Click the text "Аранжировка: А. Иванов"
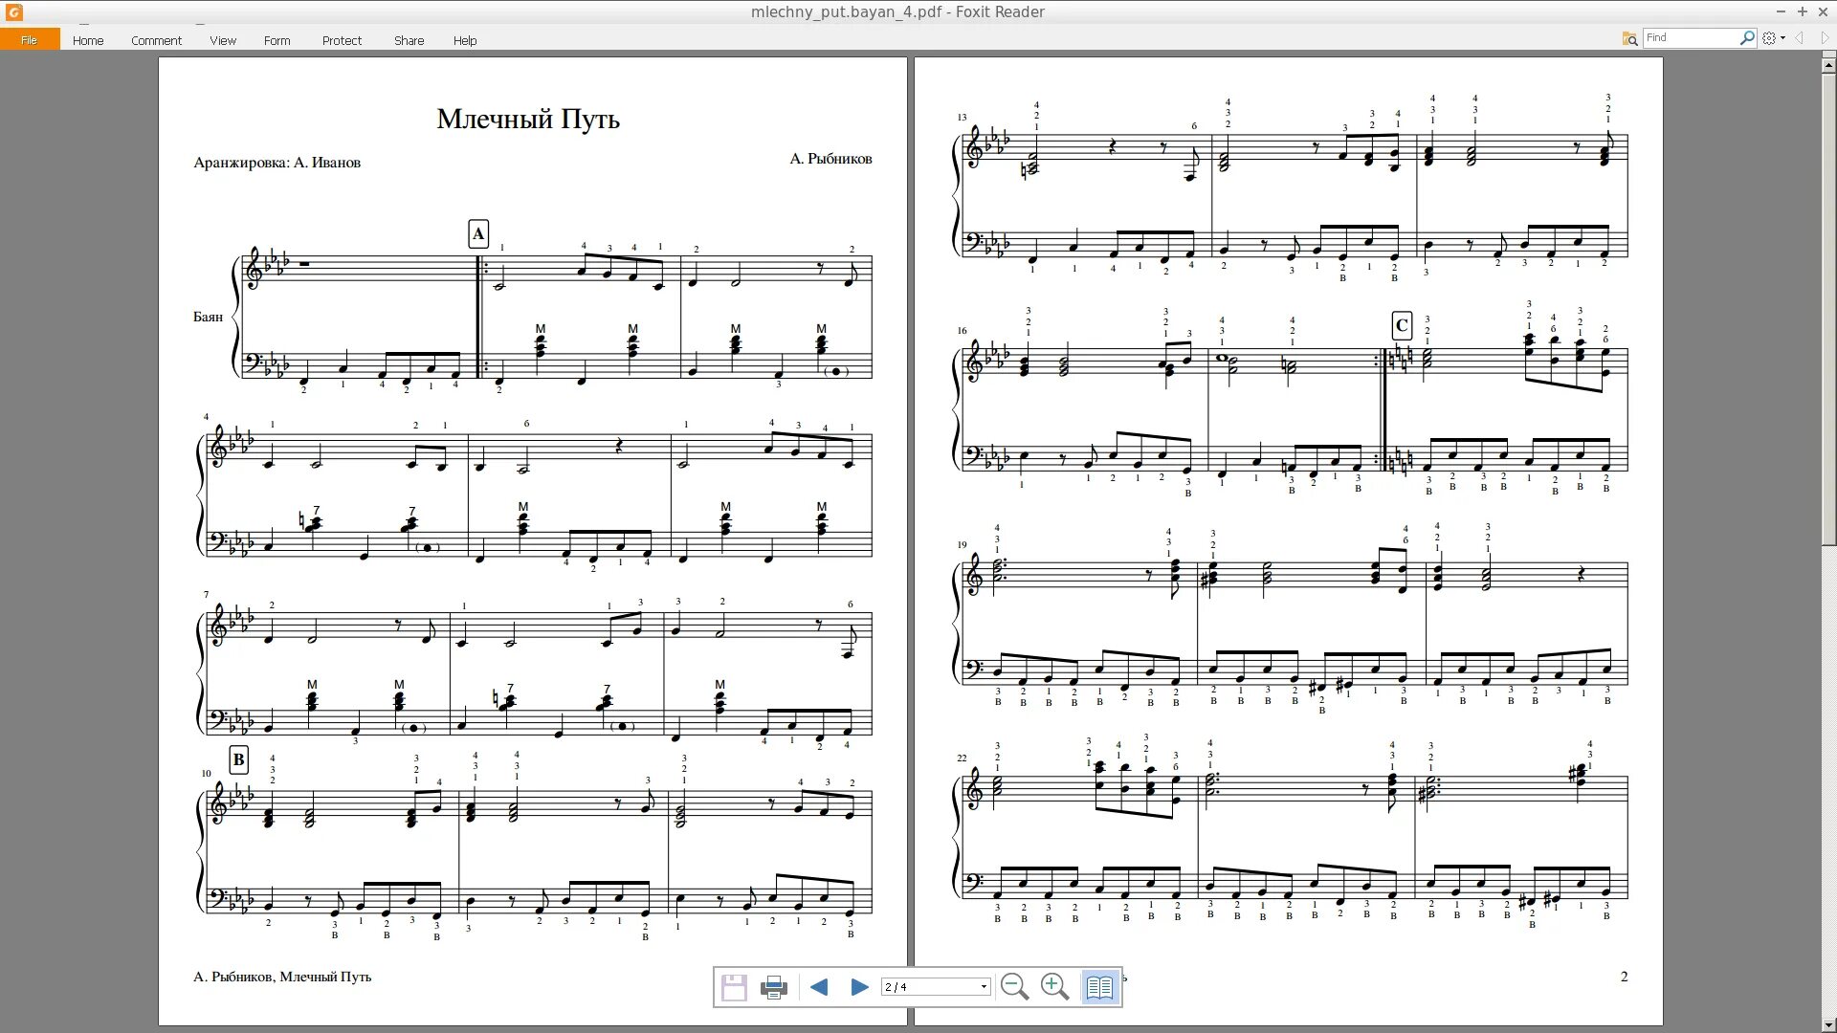 click(277, 163)
